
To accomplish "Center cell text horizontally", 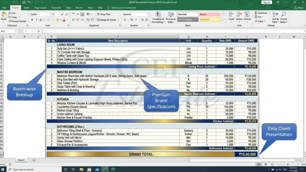I will (78, 20).
